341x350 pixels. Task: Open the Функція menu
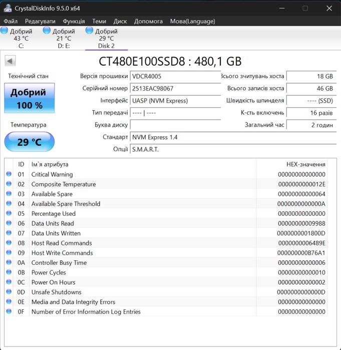coord(74,21)
